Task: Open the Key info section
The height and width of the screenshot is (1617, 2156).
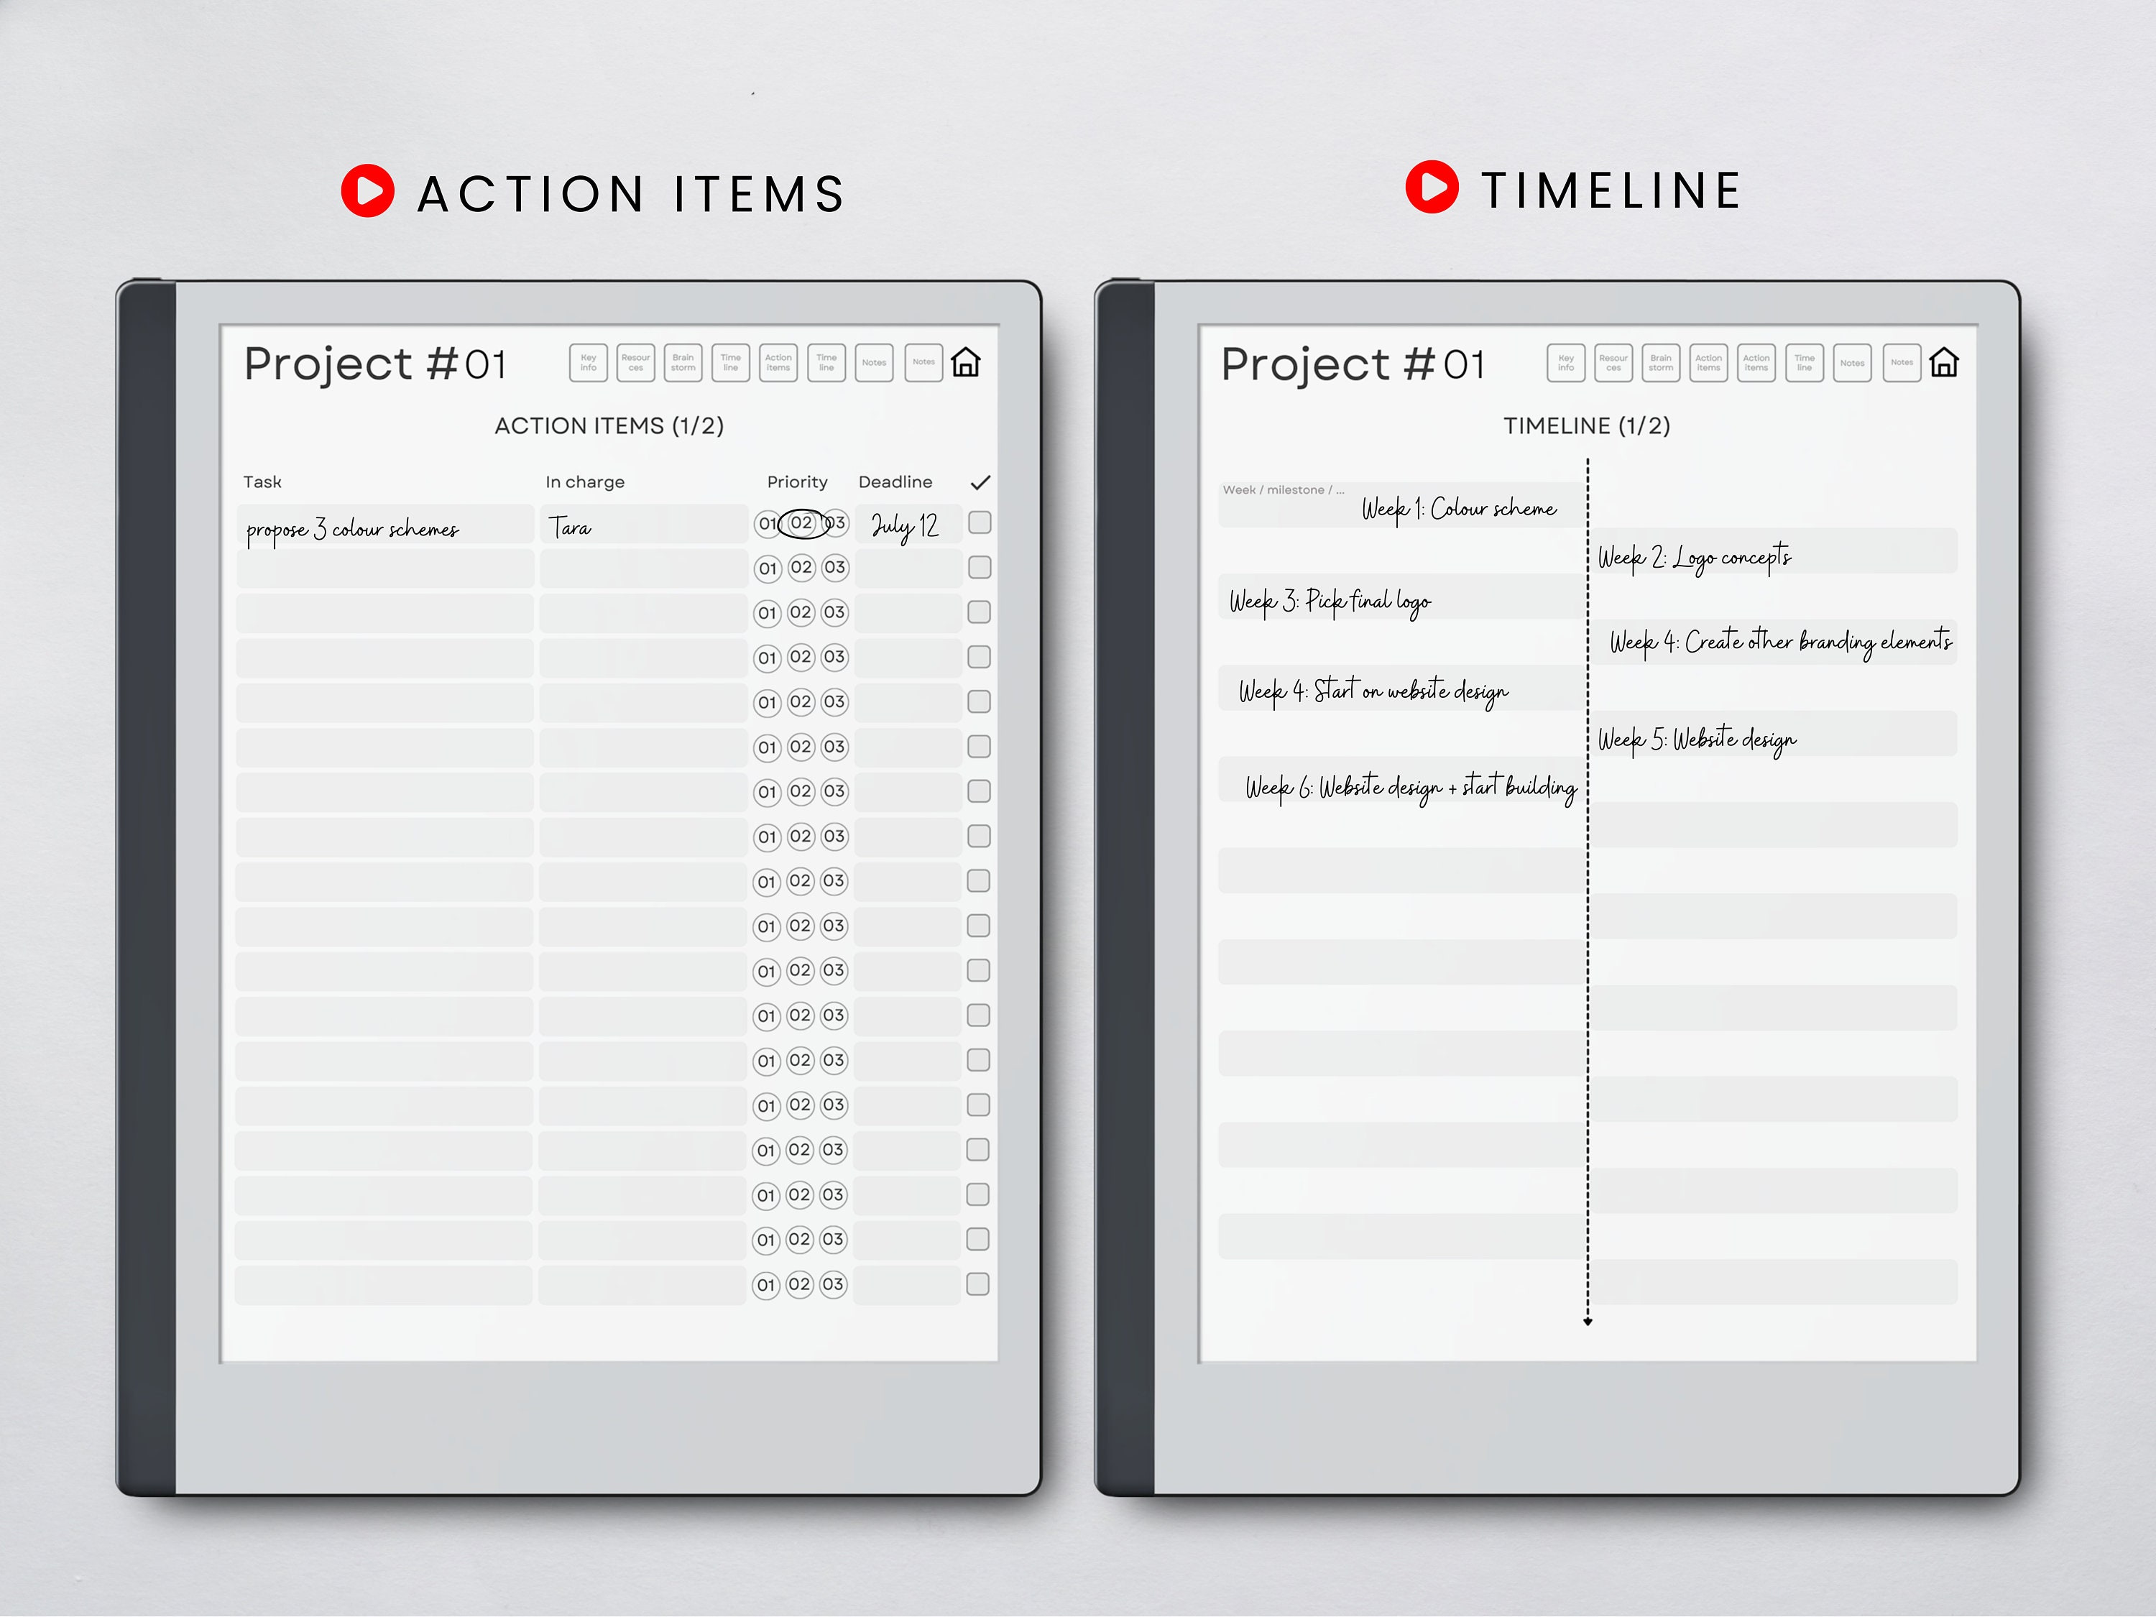Action: tap(588, 363)
